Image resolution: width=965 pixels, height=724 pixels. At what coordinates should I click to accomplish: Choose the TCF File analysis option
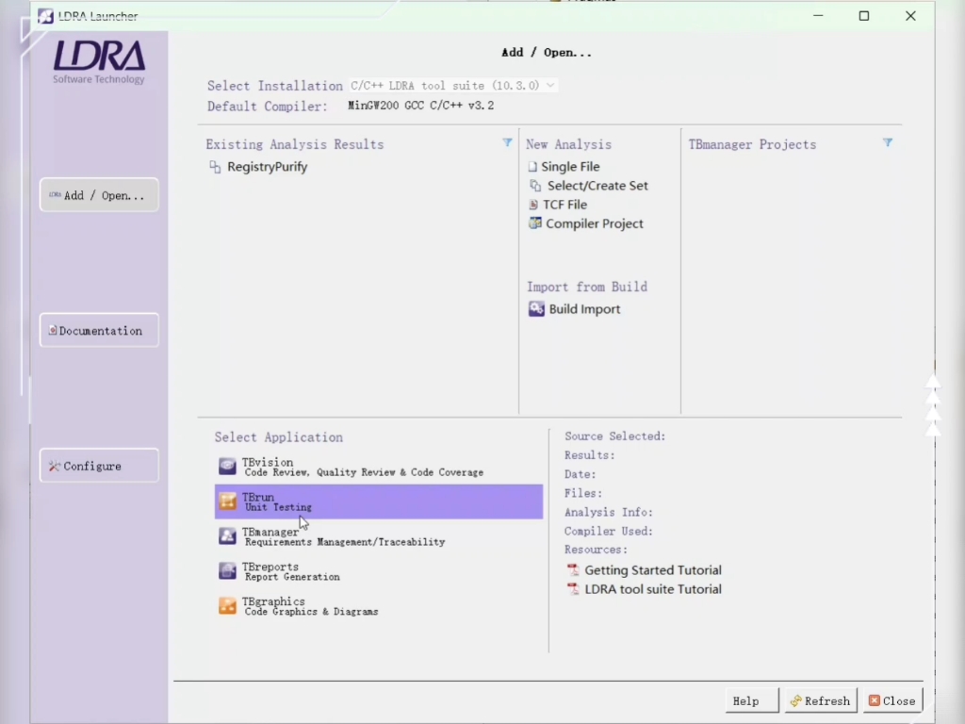click(564, 205)
